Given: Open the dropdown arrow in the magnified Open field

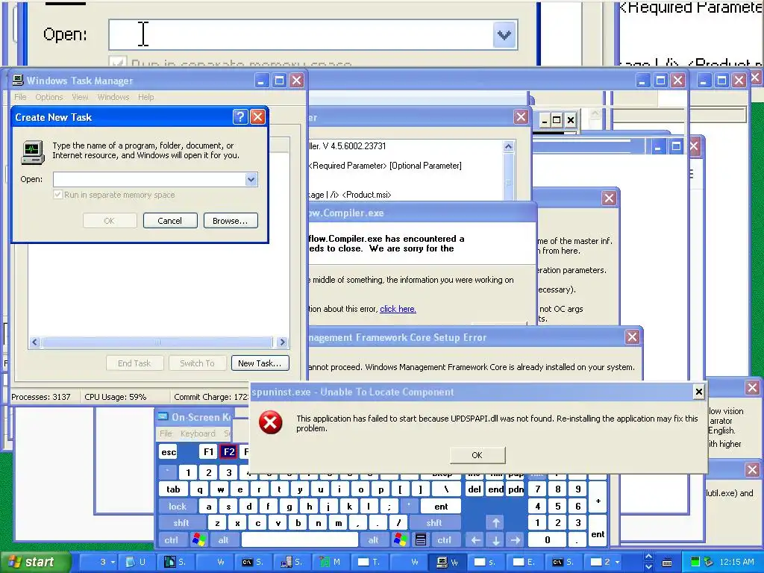Looking at the screenshot, I should pos(504,35).
